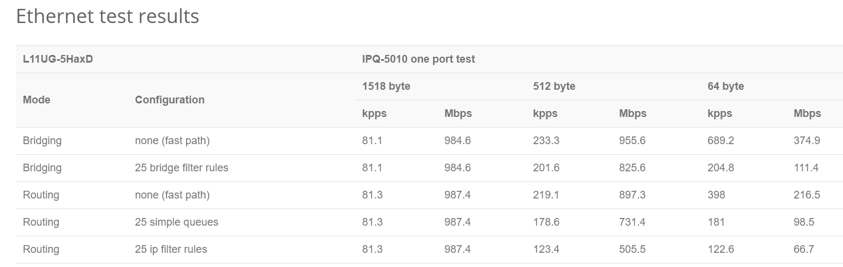The height and width of the screenshot is (267, 843).
Task: Select the 66.7 Mbps value
Action: tap(803, 249)
